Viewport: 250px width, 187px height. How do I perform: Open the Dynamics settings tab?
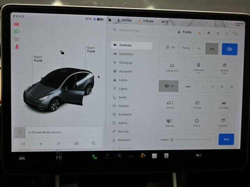(x=123, y=54)
